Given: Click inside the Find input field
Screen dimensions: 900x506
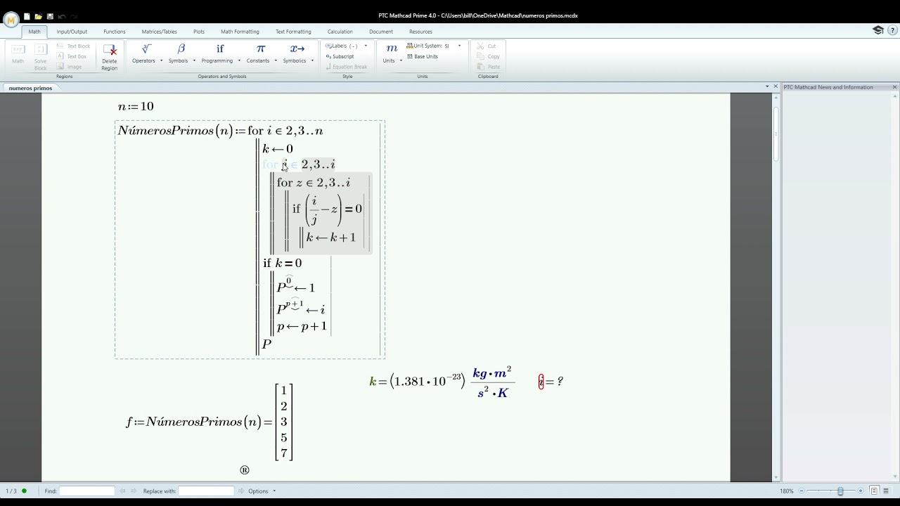Looking at the screenshot, I should click(87, 491).
